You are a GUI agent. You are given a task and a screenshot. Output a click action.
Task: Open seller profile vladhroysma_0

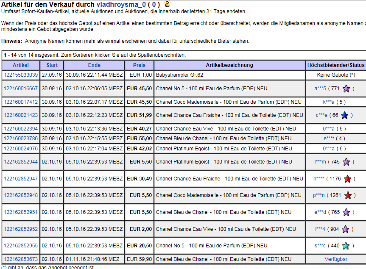(121, 4)
